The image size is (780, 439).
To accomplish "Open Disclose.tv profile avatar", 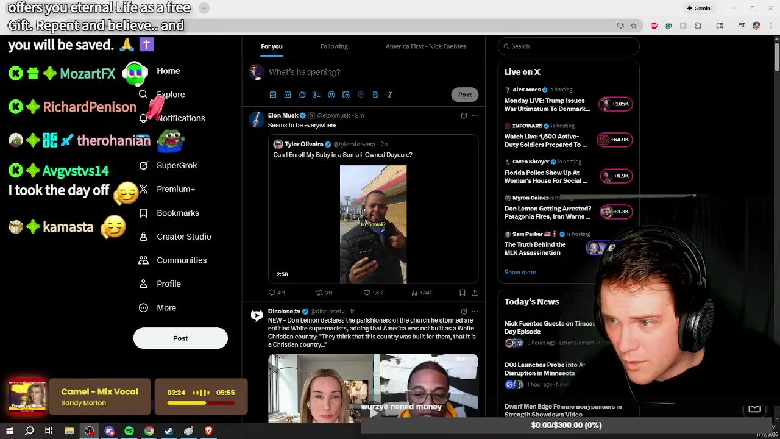I will tap(257, 315).
